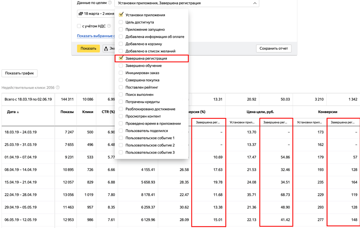Click help icon beside 'Недействительные клики'

coord(58,88)
